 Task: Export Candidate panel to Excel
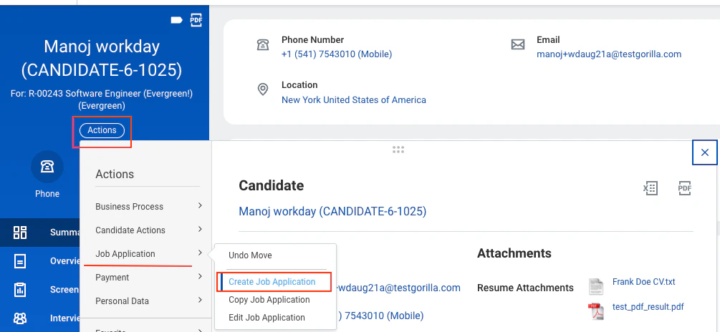(x=651, y=188)
